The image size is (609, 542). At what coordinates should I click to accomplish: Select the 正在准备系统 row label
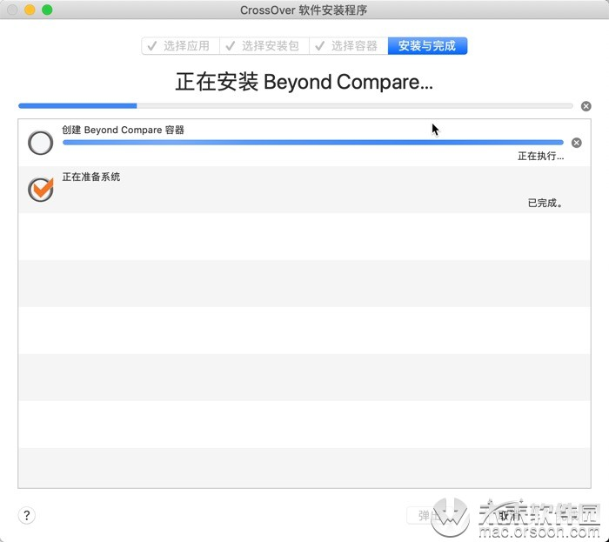tap(91, 177)
